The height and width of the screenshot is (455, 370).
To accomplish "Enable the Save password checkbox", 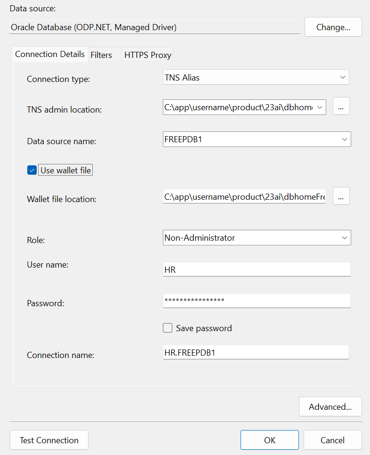I will pyautogui.click(x=168, y=328).
